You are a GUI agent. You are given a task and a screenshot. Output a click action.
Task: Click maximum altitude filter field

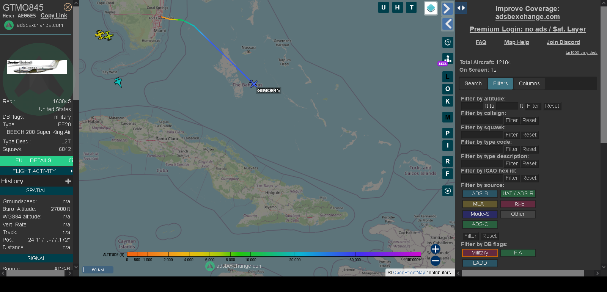[x=507, y=106]
